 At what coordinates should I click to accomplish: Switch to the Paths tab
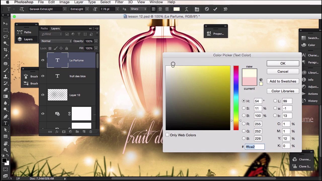pyautogui.click(x=44, y=28)
